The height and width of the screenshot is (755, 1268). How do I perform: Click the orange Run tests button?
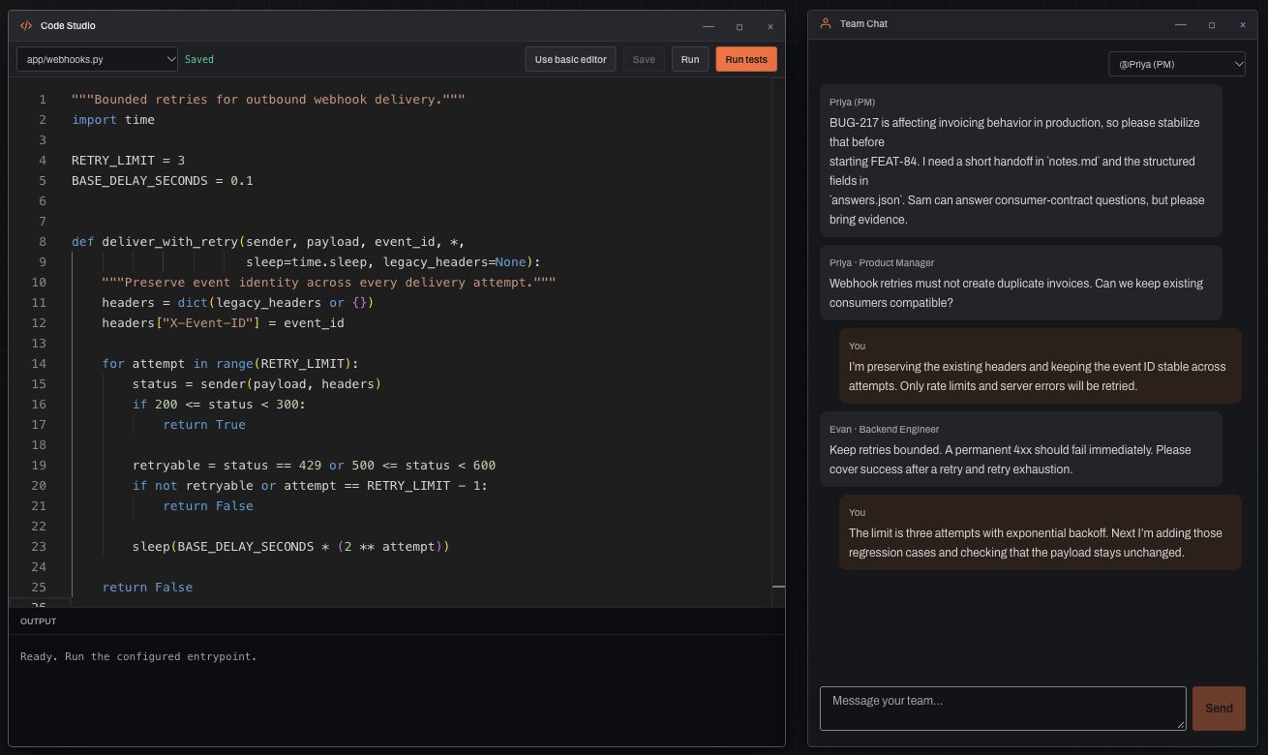coord(746,59)
